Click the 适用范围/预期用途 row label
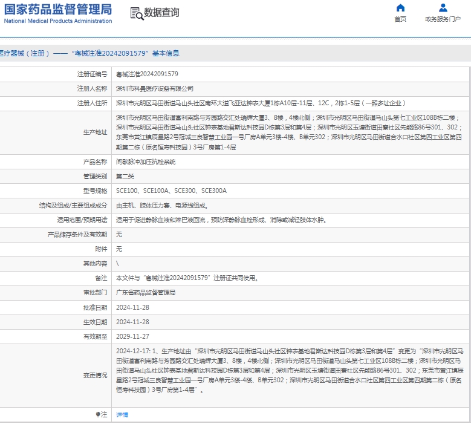471x424 pixels. click(82, 220)
